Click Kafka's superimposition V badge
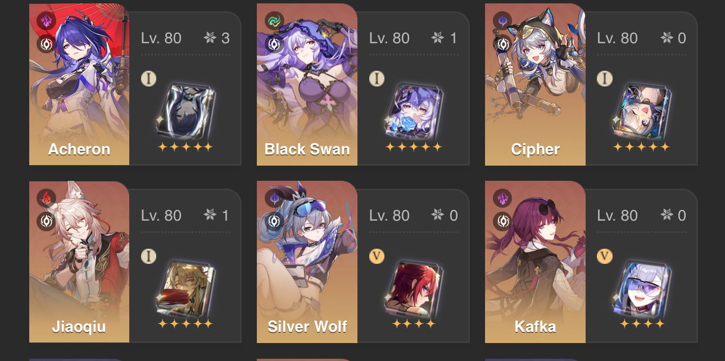Viewport: 725px width, 361px height. (x=605, y=256)
